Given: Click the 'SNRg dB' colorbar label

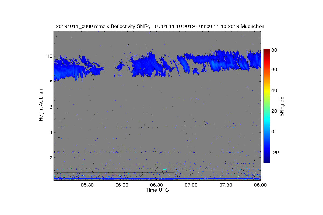Looking at the screenshot, I should pos(282,106).
